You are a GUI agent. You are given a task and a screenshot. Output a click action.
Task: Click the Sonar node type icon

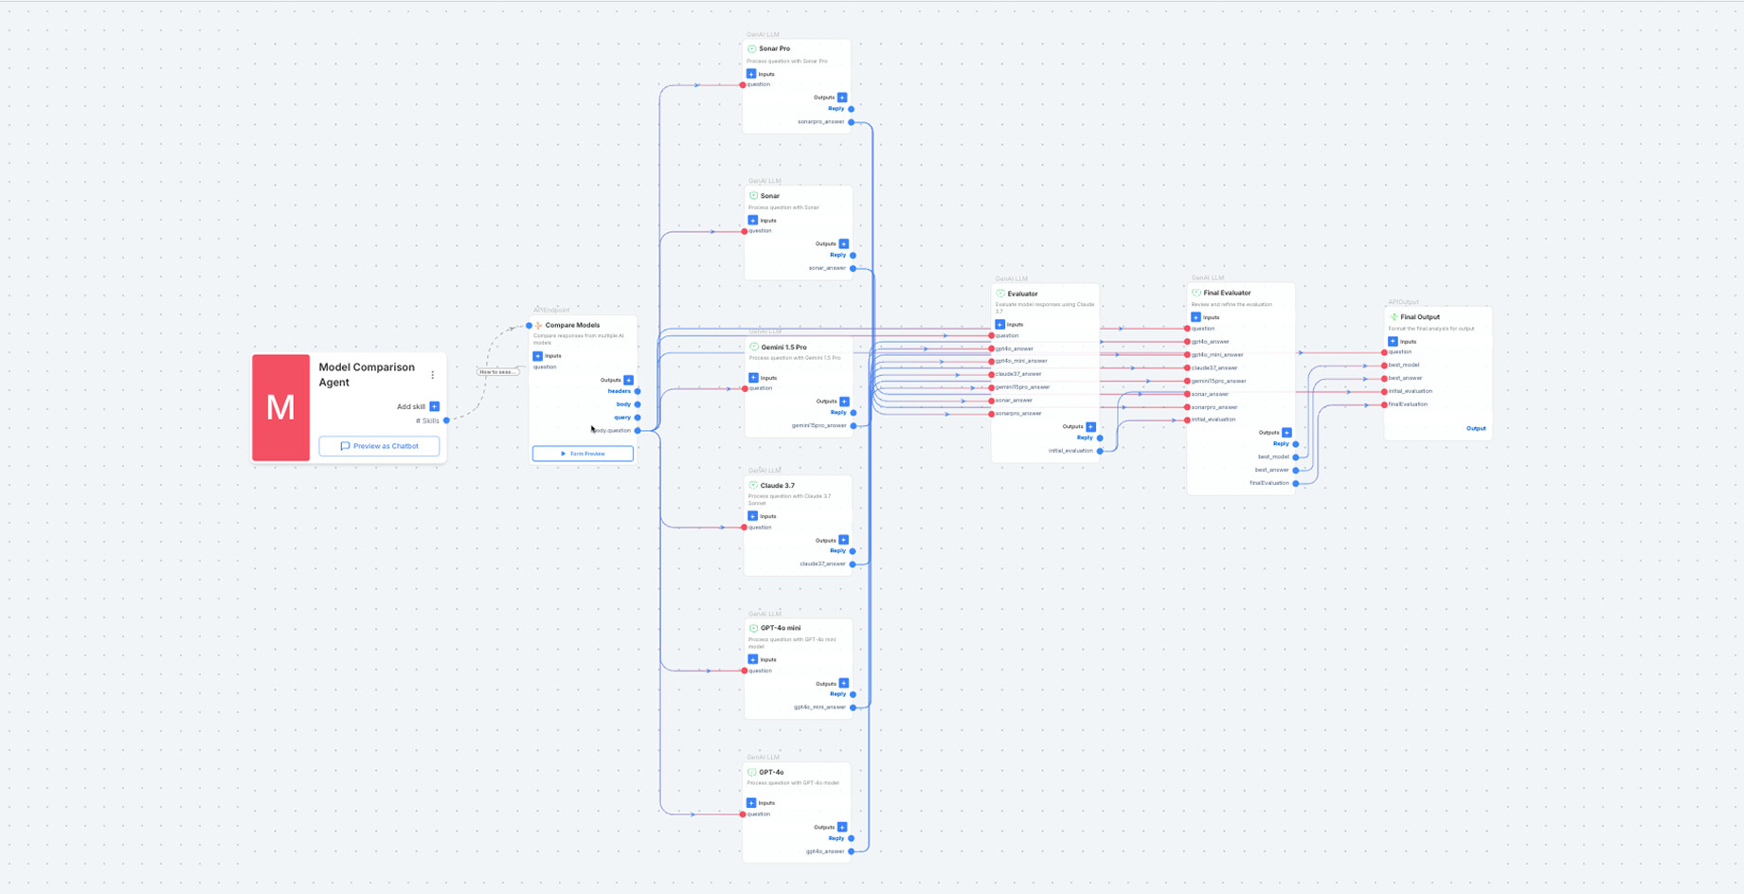click(754, 196)
